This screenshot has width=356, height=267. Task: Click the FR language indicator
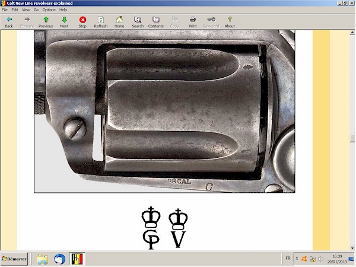[288, 258]
